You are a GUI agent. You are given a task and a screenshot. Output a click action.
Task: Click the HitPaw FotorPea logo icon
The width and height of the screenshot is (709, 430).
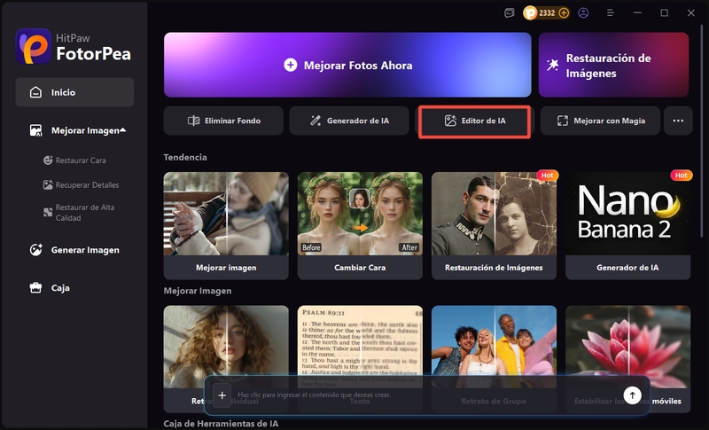[x=34, y=47]
